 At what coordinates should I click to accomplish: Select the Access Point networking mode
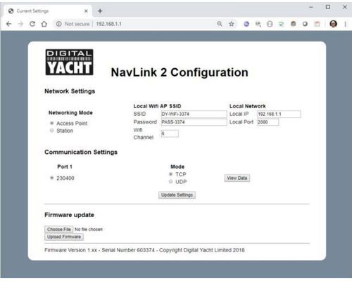[52, 123]
